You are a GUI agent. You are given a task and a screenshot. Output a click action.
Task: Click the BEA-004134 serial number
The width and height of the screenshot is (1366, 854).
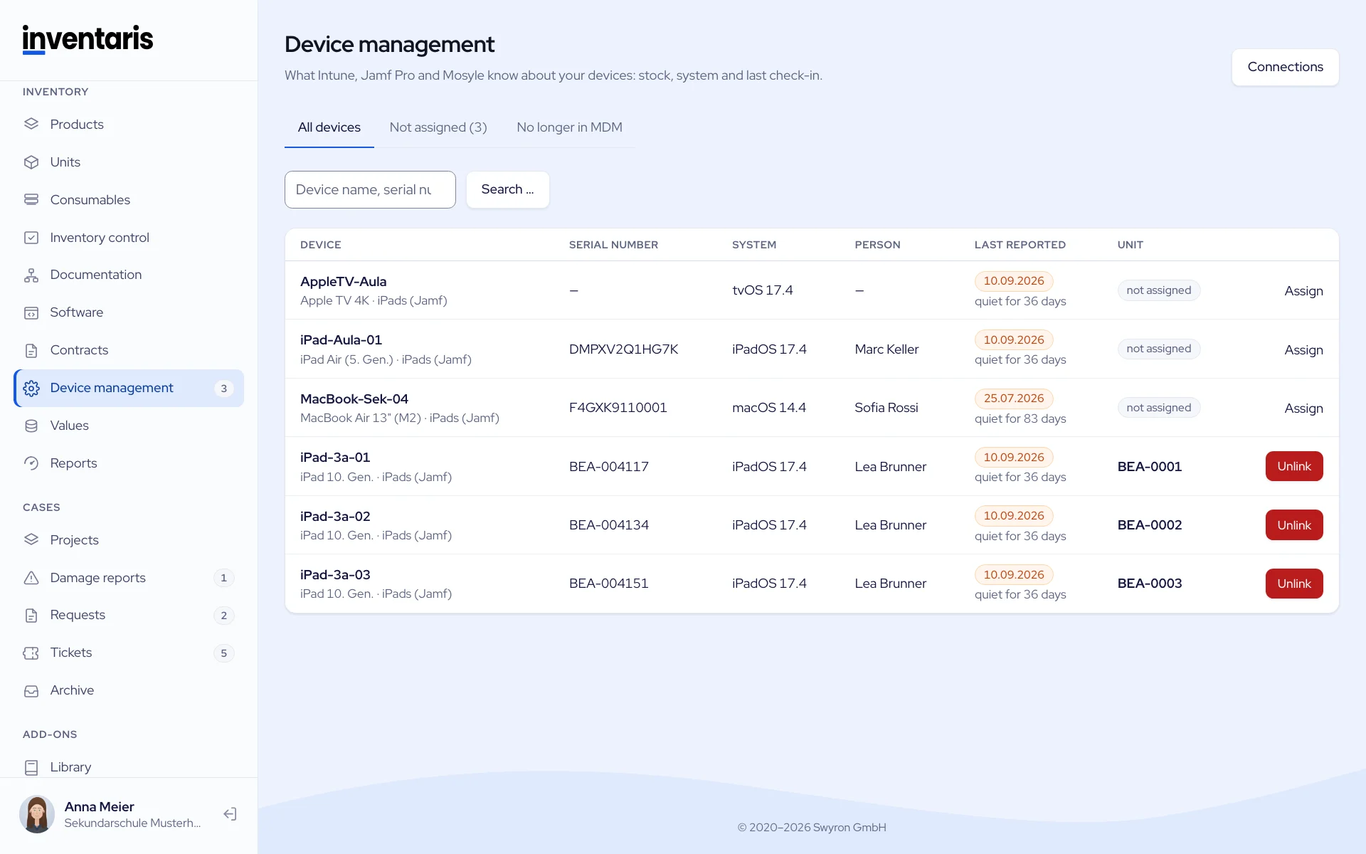pyautogui.click(x=608, y=525)
